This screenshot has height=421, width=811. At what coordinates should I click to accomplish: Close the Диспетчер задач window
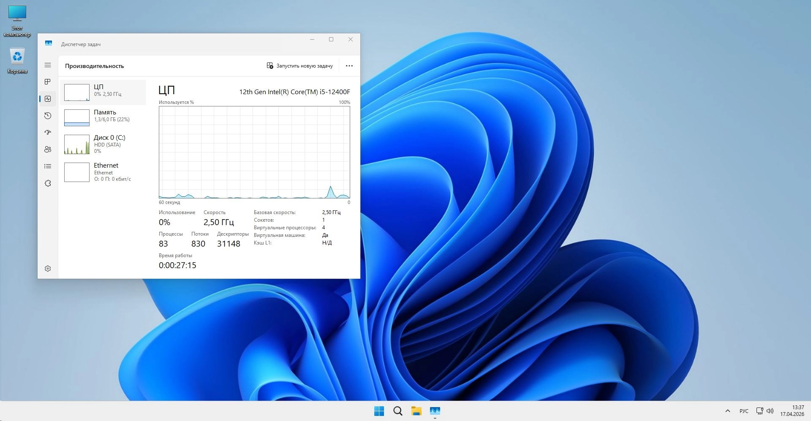[351, 39]
